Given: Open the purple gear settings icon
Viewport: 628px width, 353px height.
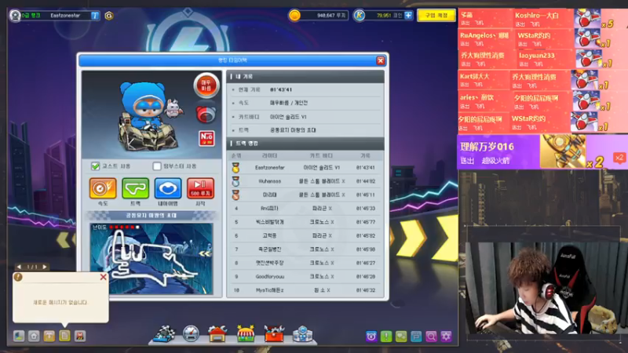Looking at the screenshot, I should pyautogui.click(x=446, y=337).
